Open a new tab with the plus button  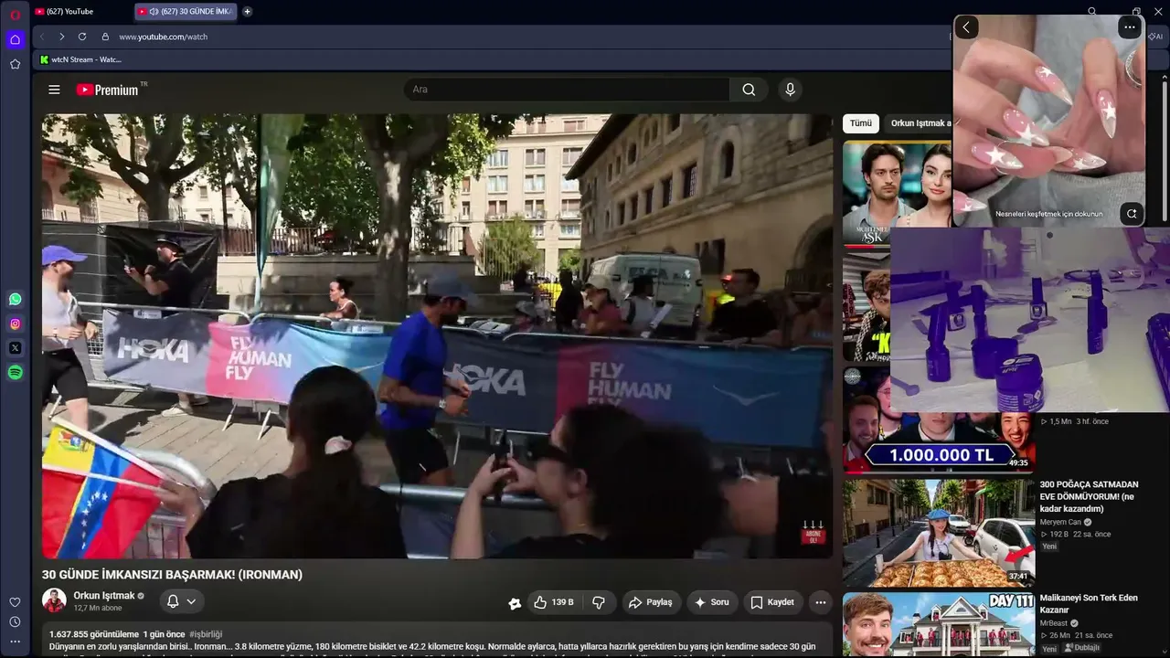(x=247, y=12)
